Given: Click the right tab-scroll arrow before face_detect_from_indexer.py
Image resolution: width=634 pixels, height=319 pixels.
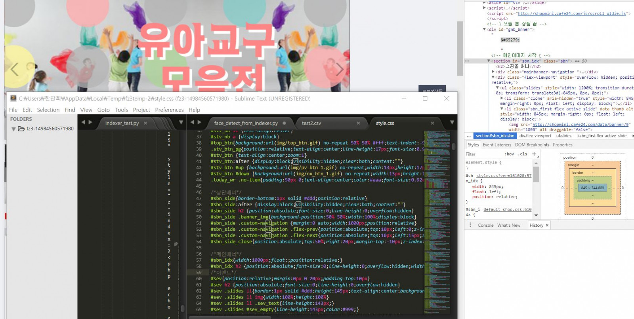Looking at the screenshot, I should click(x=199, y=122).
